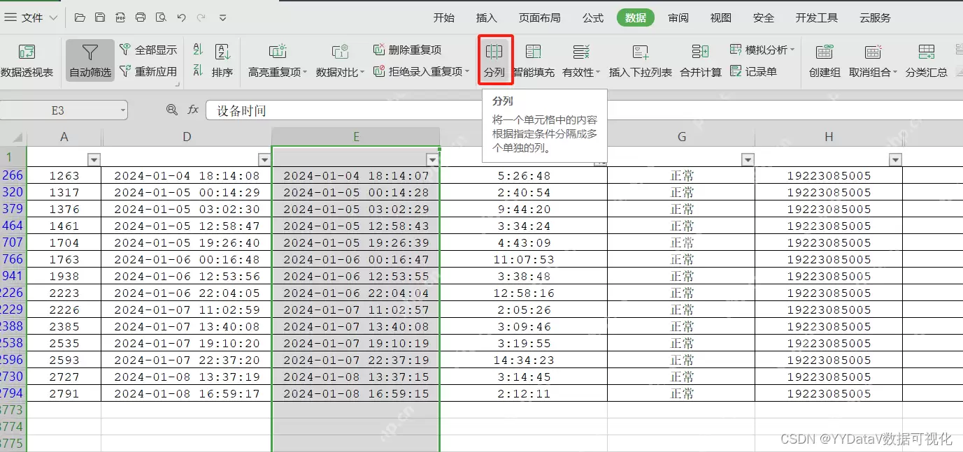Screen dimensions: 963x452
Task: Select cell 2024-01-04 18:14:08
Action: coord(187,176)
